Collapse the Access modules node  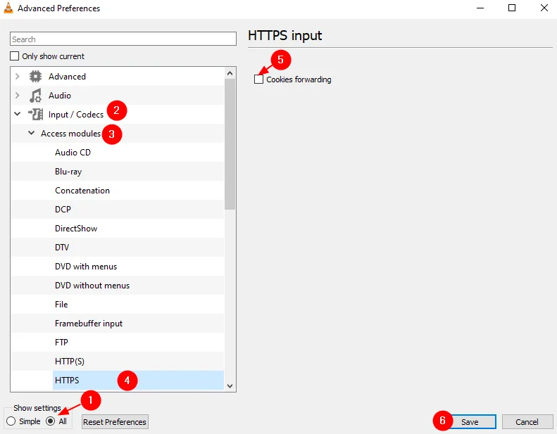31,133
